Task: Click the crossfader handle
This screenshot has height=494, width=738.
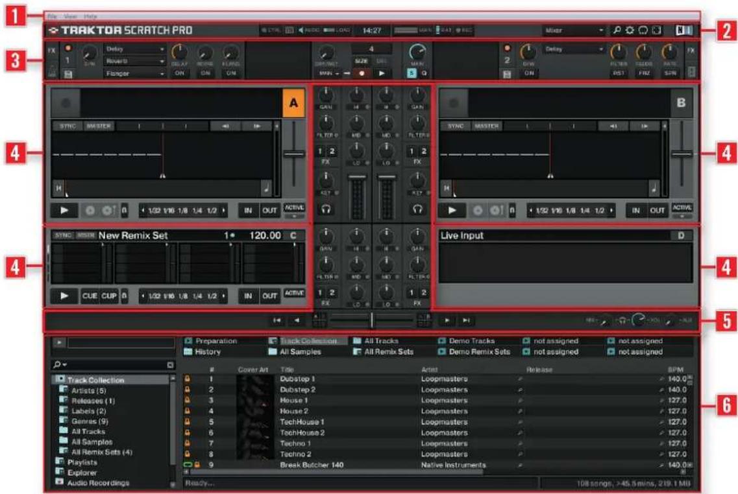Action: coord(371,320)
